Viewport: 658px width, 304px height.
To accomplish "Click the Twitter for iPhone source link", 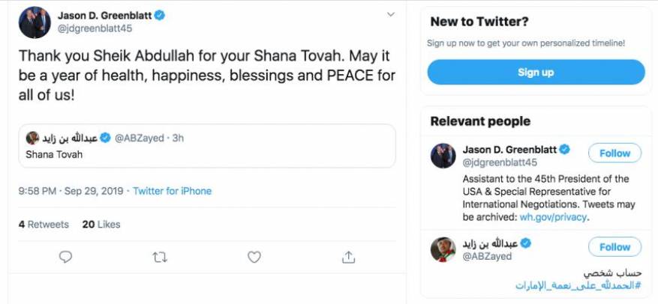I will (x=172, y=191).
